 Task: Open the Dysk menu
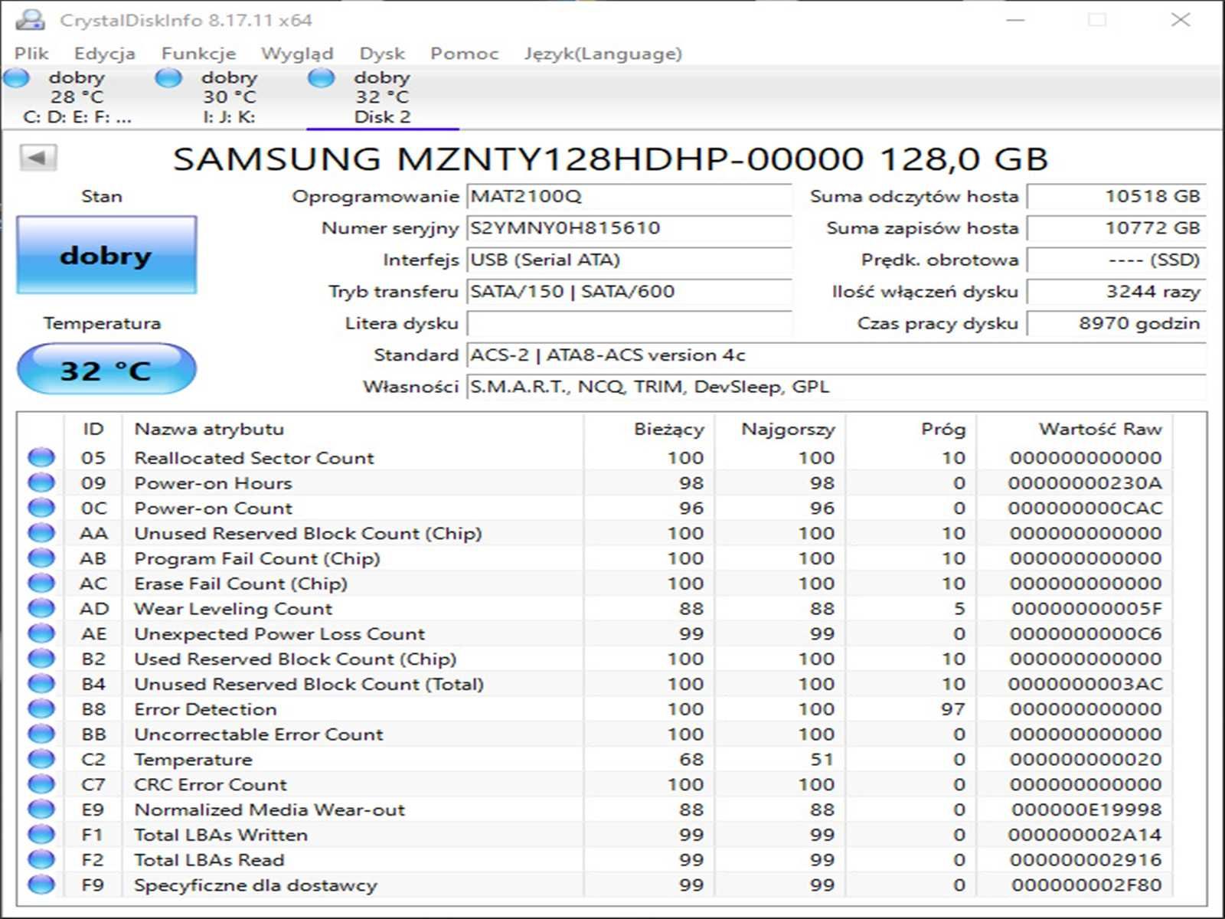click(x=382, y=54)
